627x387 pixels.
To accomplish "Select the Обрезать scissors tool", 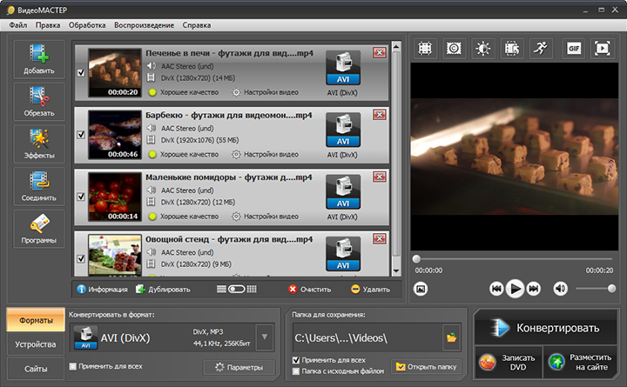I will coord(39,101).
